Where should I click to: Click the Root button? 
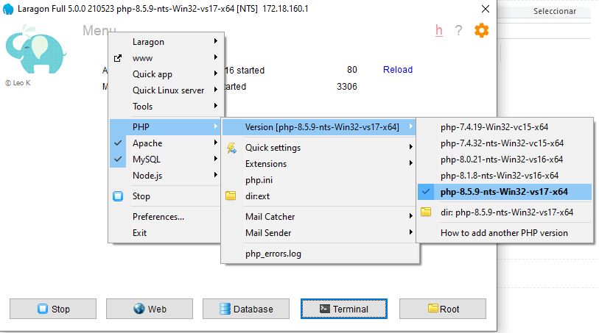(x=443, y=309)
